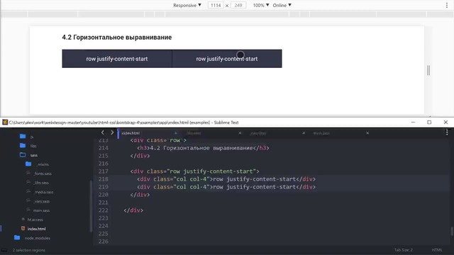Open main.sass in the sidebar

pos(41,210)
